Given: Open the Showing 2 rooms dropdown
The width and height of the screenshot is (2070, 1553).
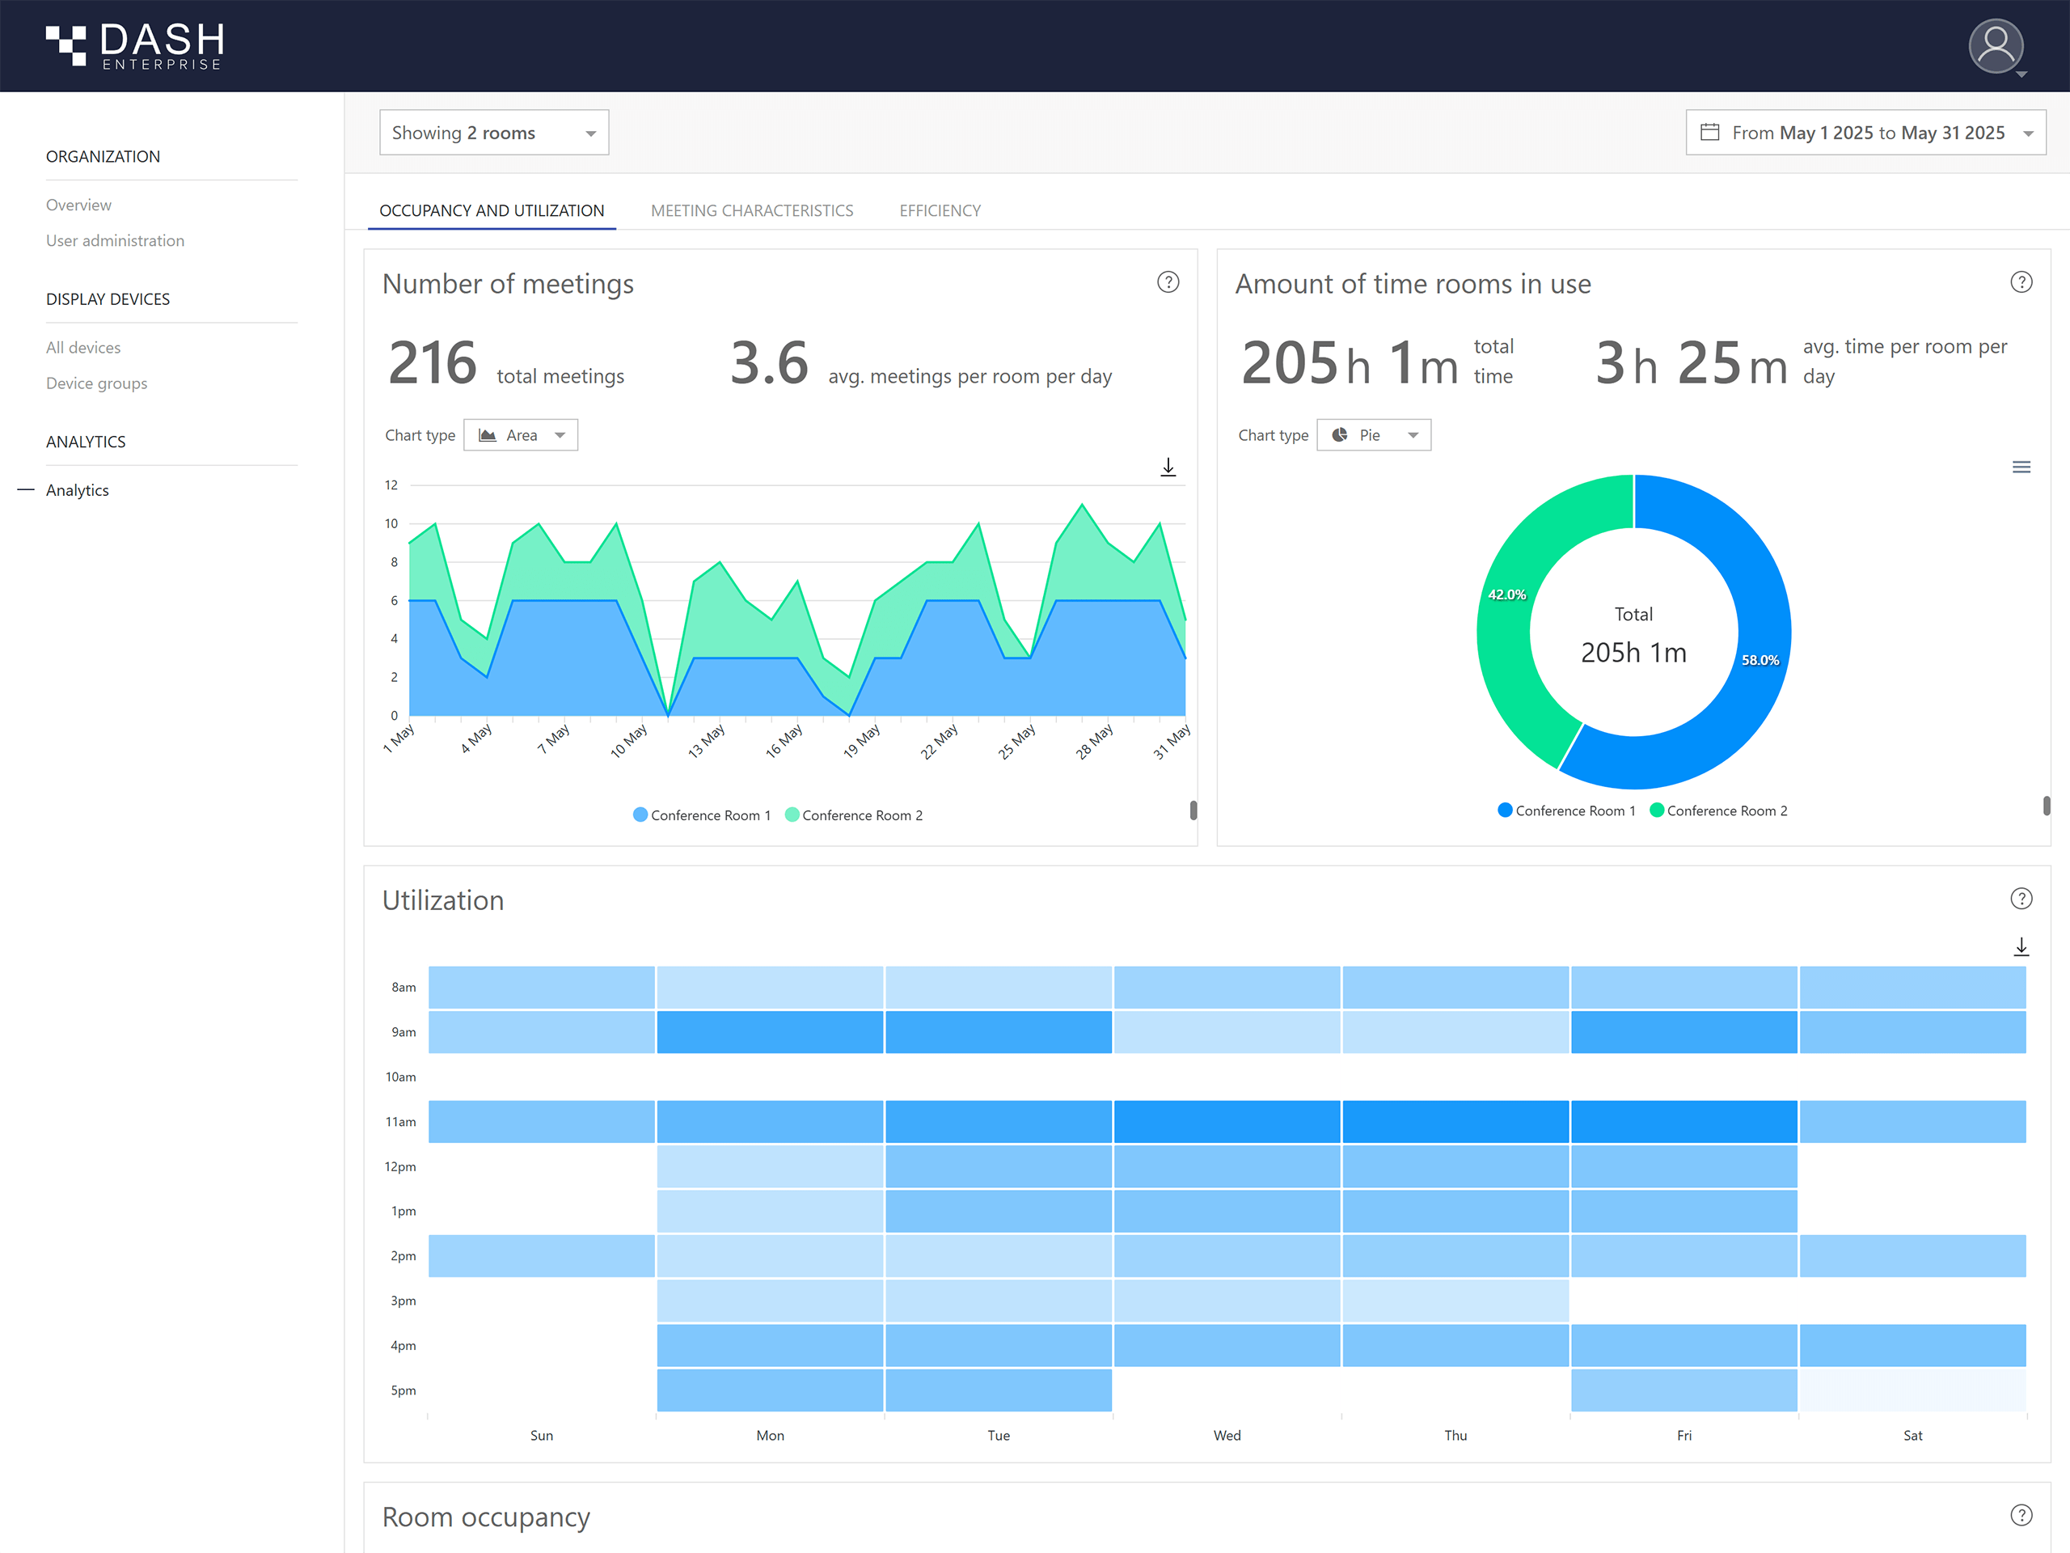Looking at the screenshot, I should click(494, 132).
